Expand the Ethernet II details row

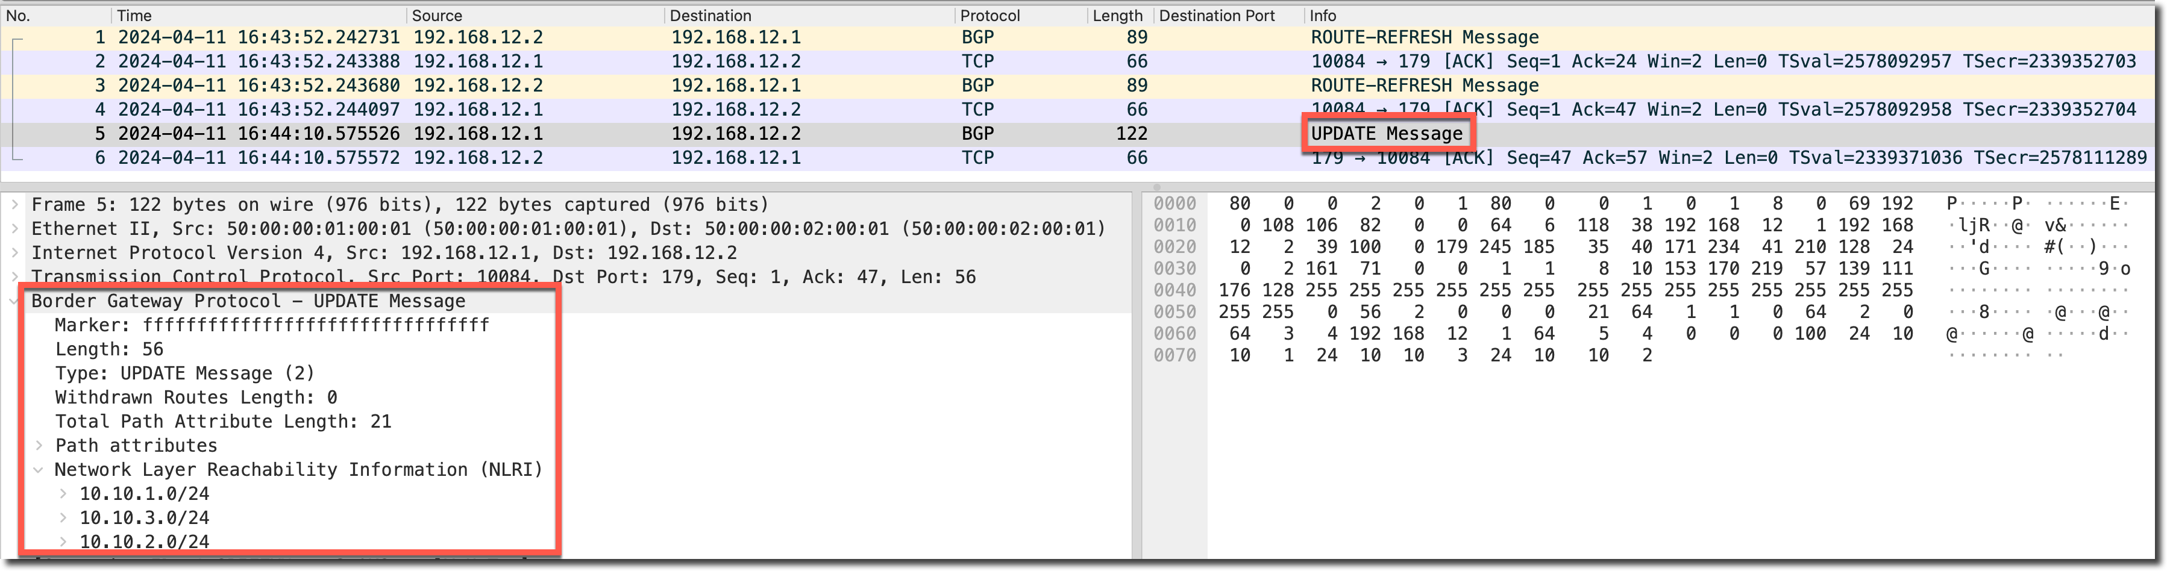[x=15, y=229]
